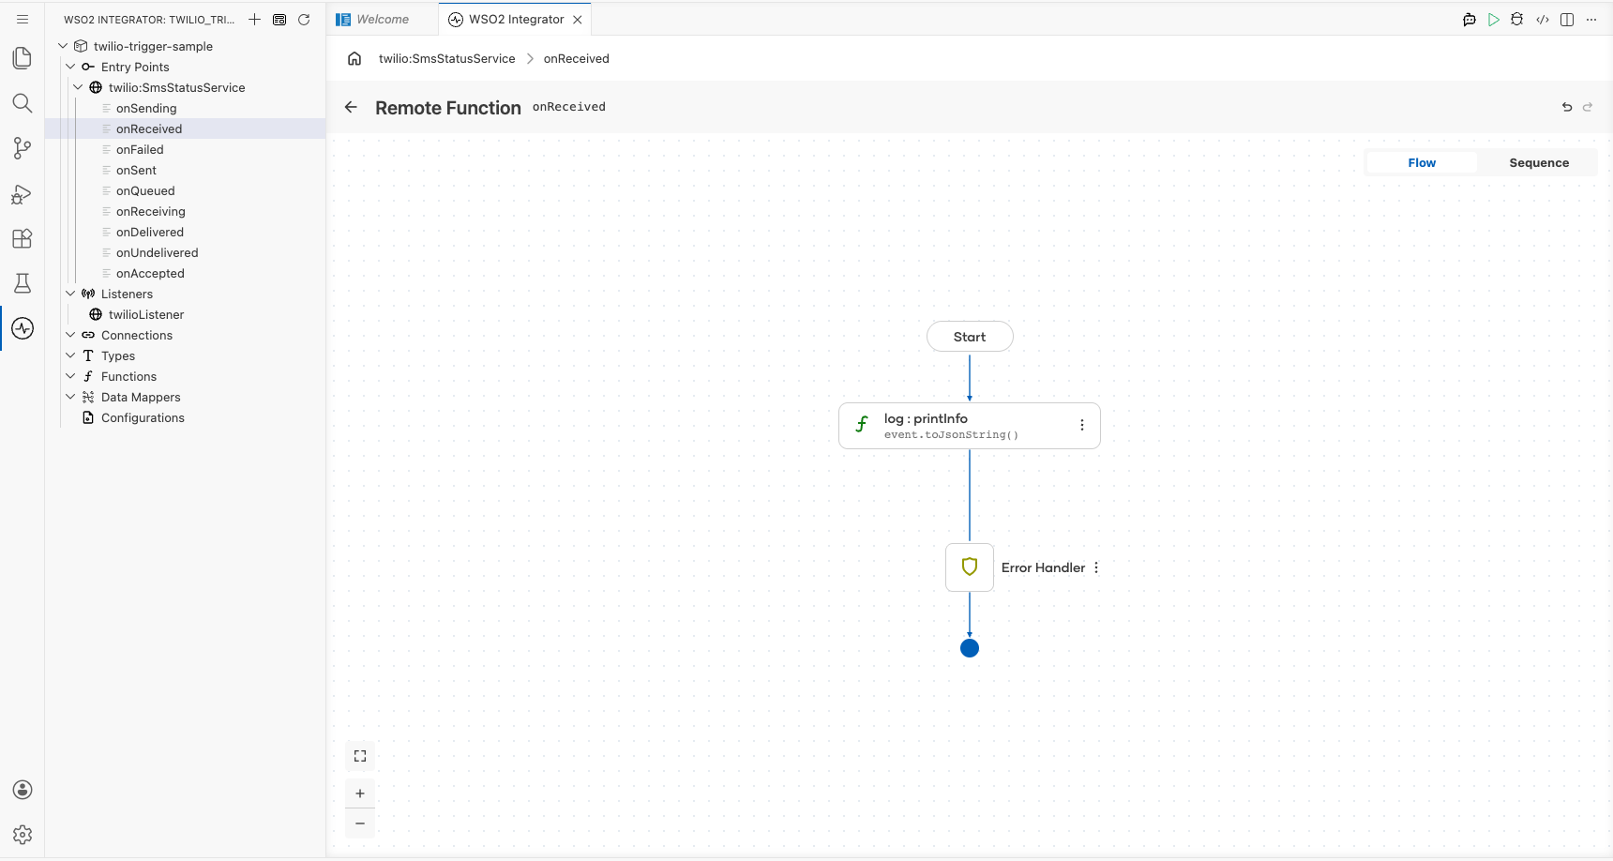Zoom out the flow diagram
The height and width of the screenshot is (861, 1613).
(360, 823)
